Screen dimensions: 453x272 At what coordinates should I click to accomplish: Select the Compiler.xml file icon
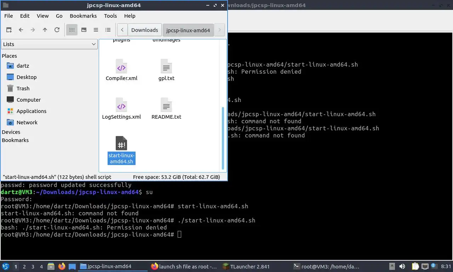[121, 67]
